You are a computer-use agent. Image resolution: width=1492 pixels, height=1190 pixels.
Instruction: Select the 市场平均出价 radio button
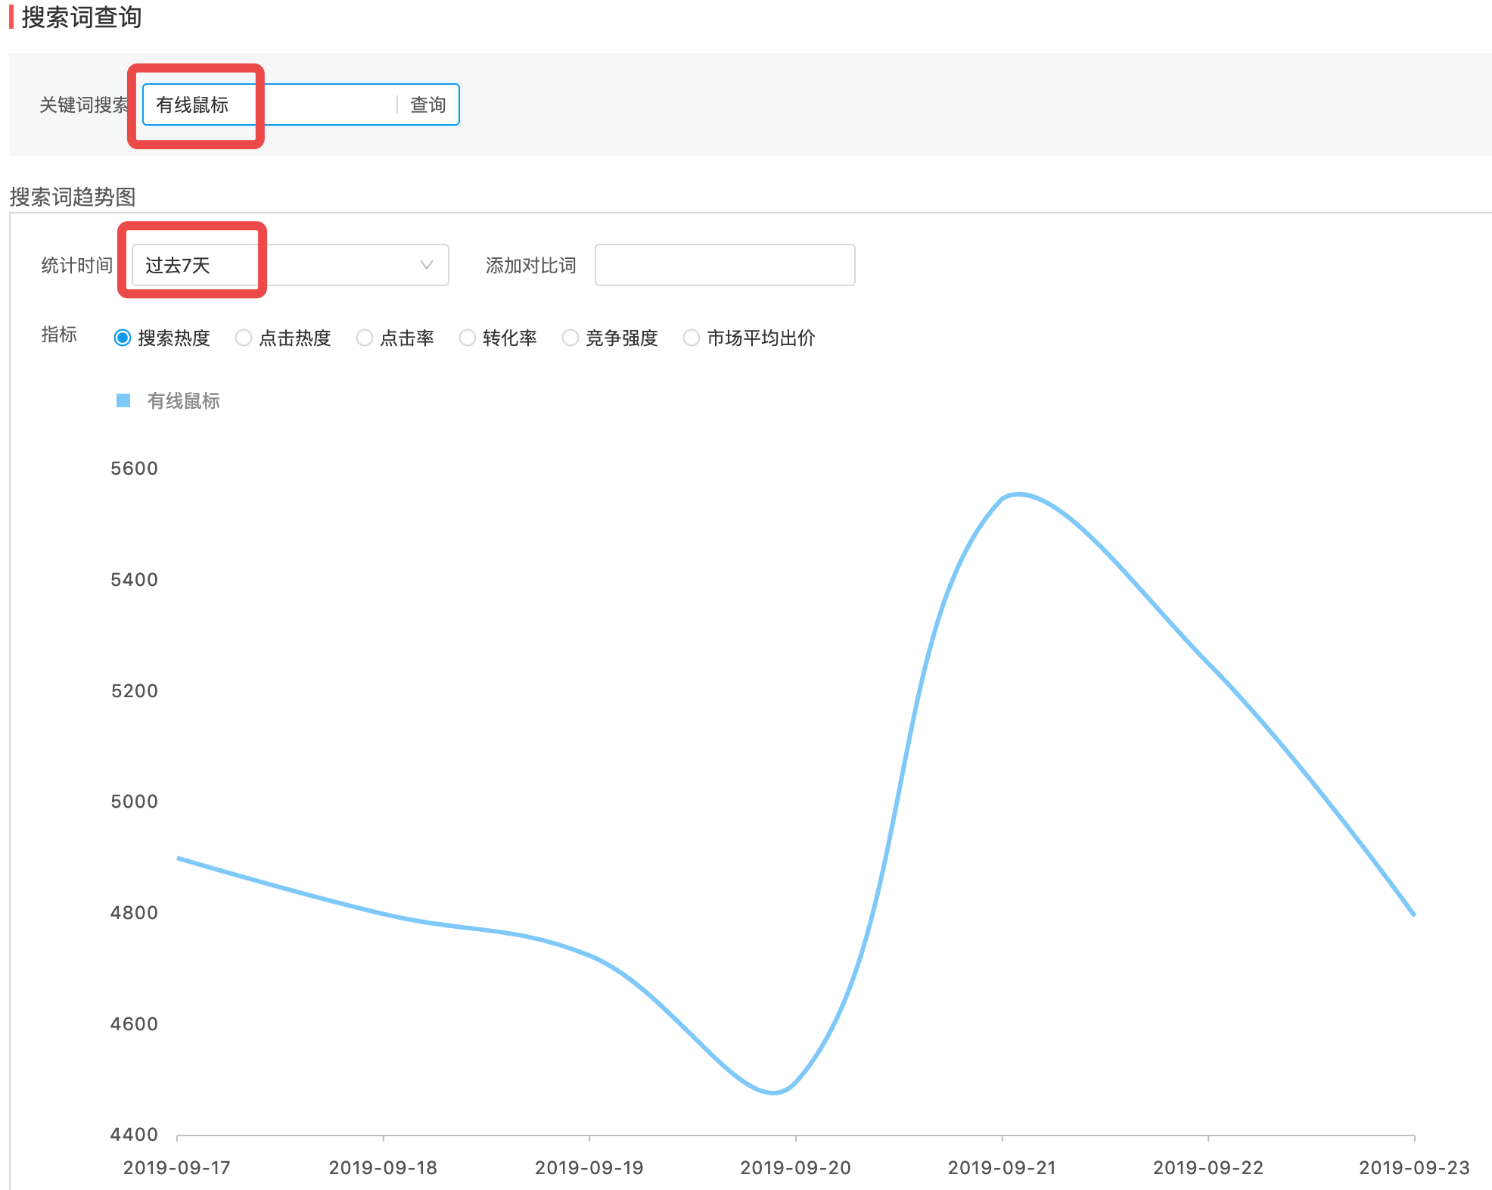(692, 338)
